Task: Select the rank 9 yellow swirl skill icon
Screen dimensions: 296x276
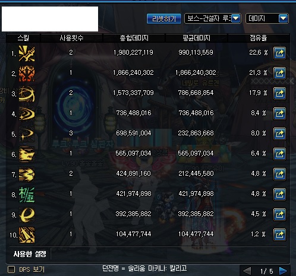Action: 27,215
